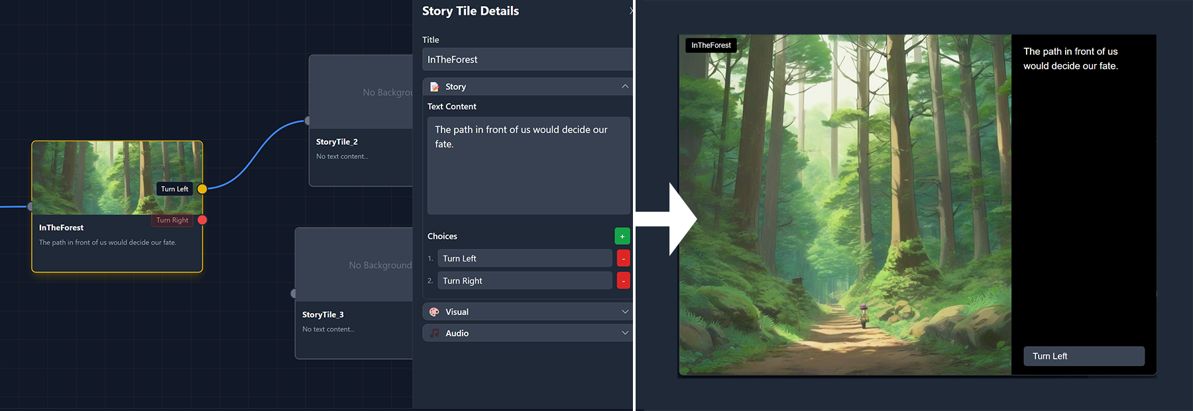Select the StoryTile_2 node

point(361,149)
